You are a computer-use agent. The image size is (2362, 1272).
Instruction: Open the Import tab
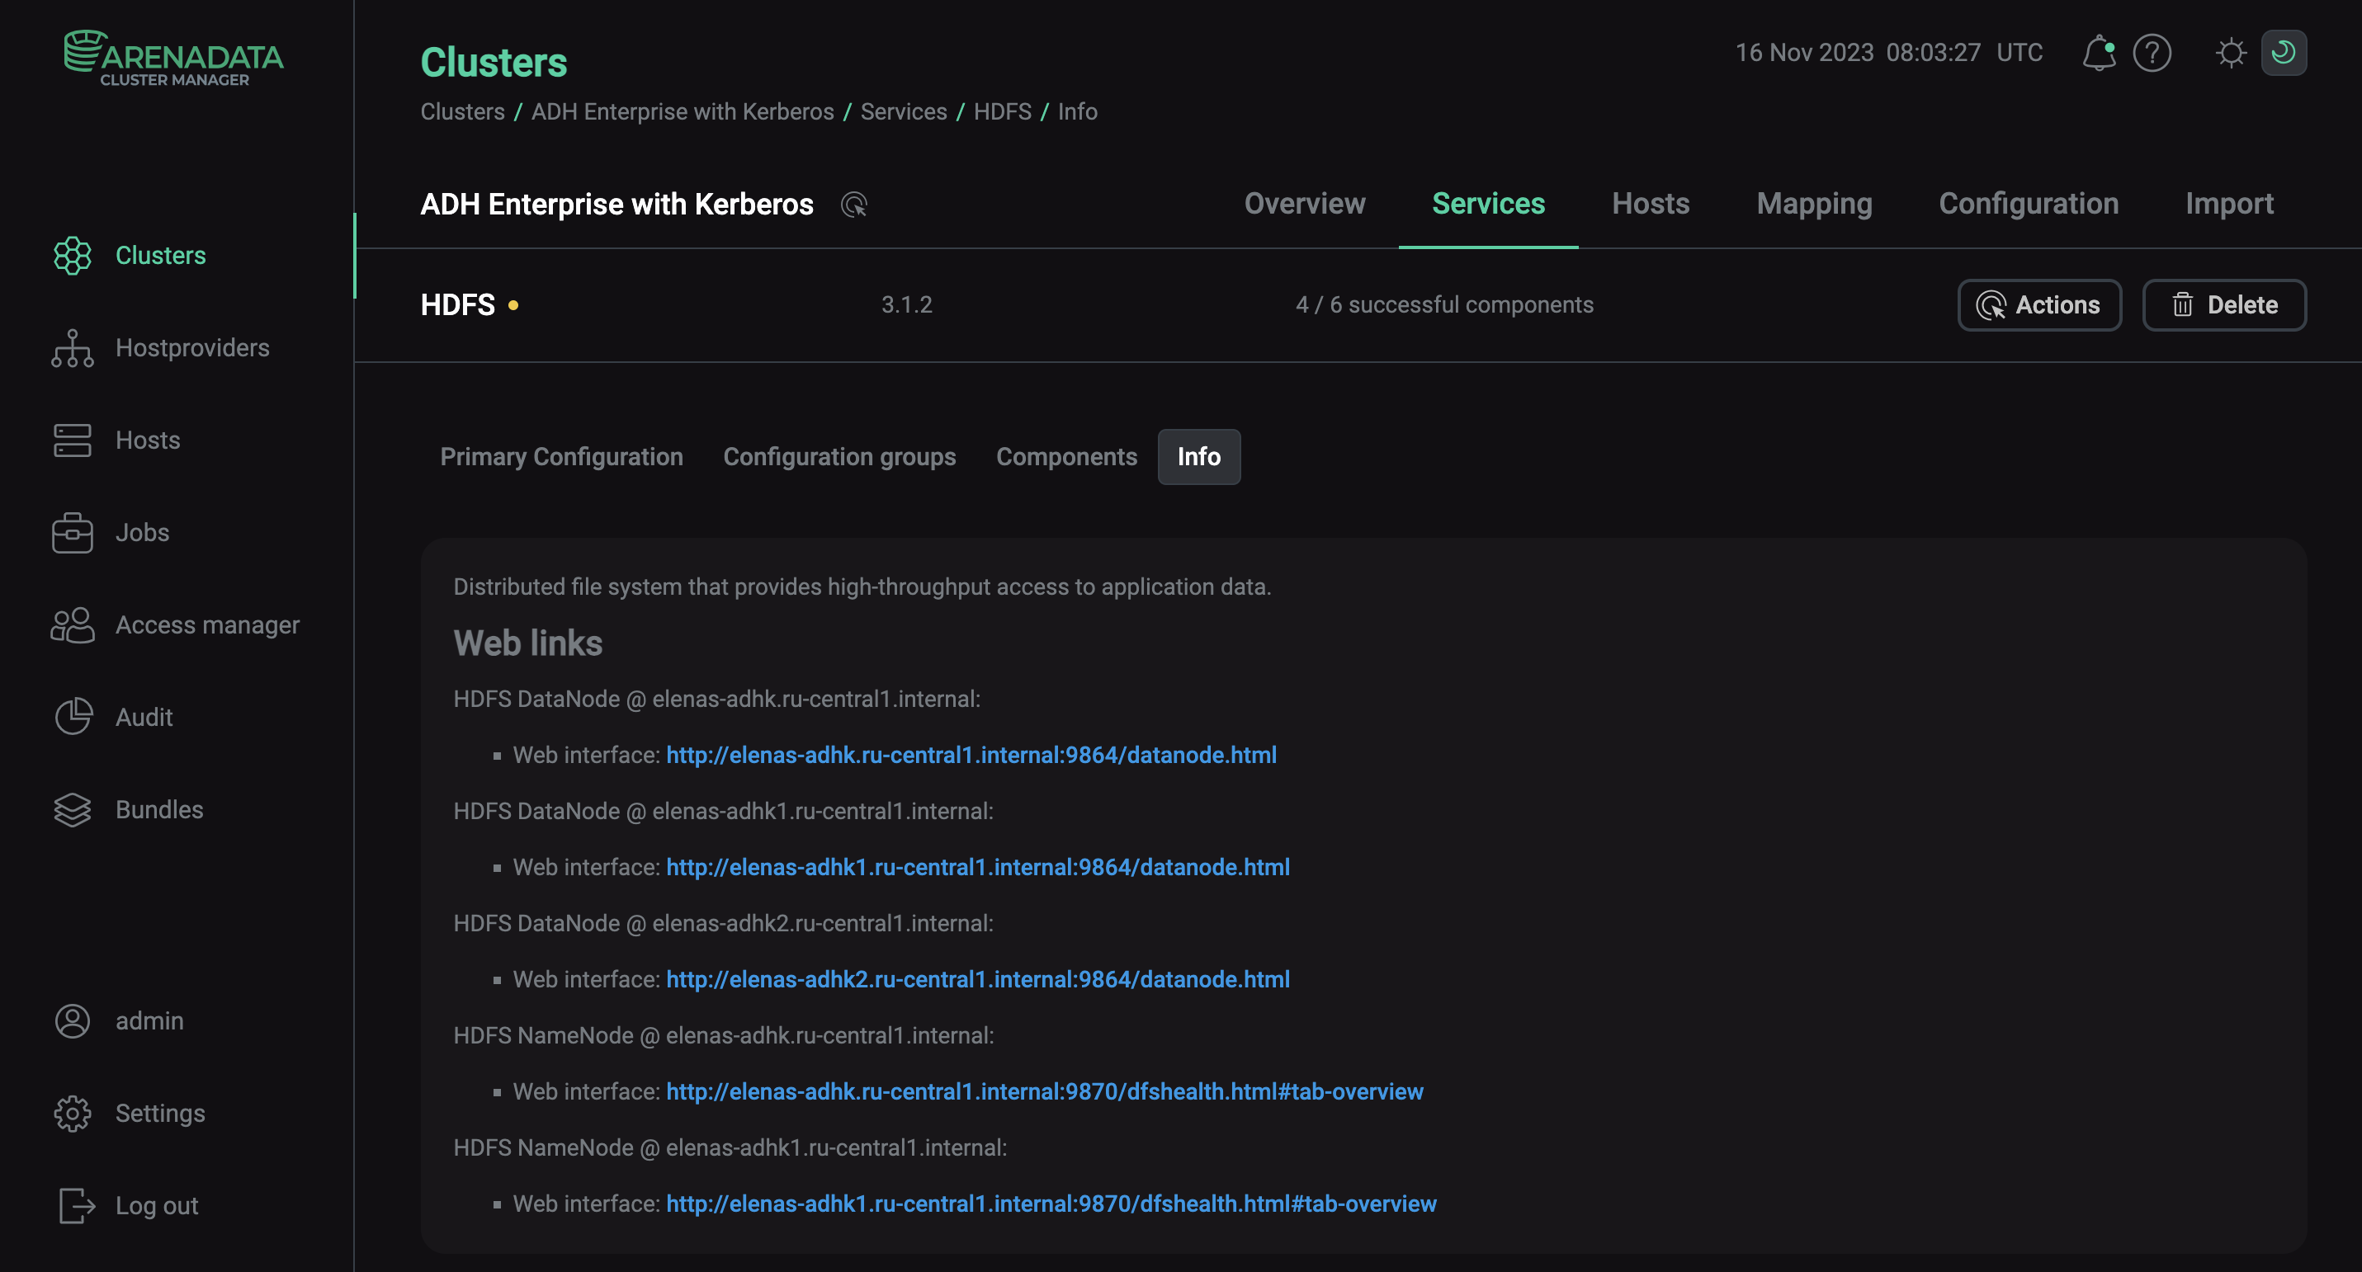pyautogui.click(x=2228, y=204)
